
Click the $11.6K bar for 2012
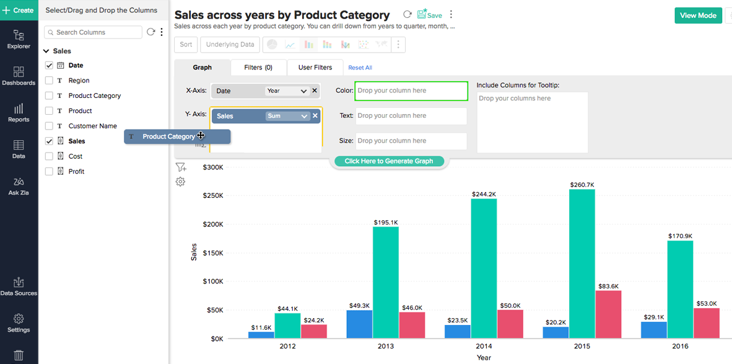tap(261, 335)
